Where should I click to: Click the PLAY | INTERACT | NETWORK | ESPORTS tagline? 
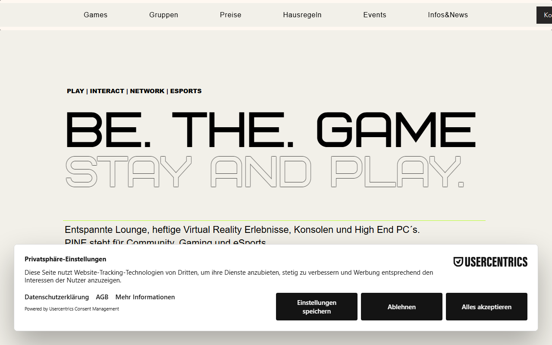(134, 91)
